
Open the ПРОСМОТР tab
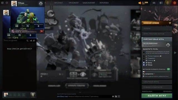pyautogui.click(x=73, y=3)
